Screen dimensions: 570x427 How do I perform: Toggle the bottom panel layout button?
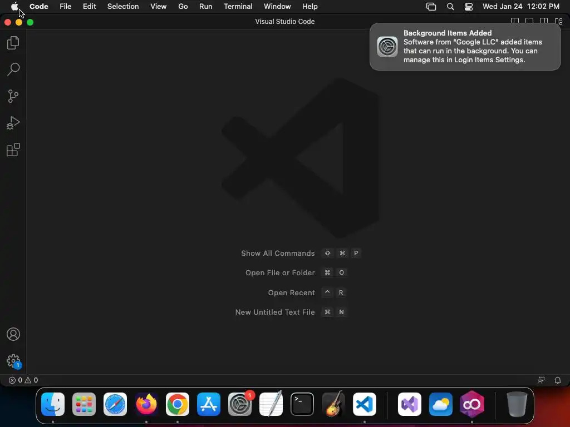pos(529,21)
